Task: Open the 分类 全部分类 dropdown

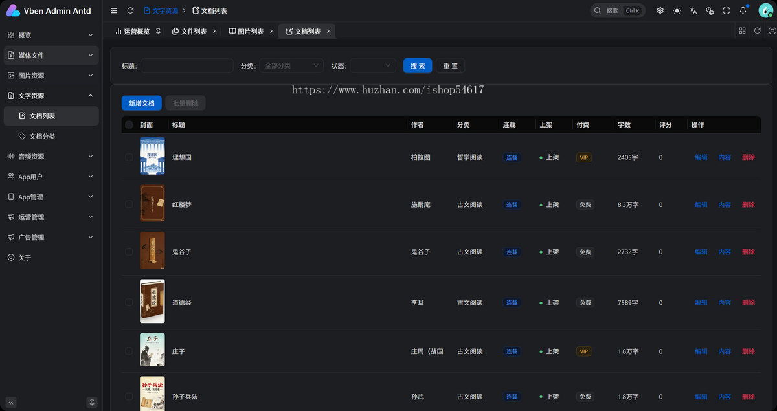Action: click(291, 65)
